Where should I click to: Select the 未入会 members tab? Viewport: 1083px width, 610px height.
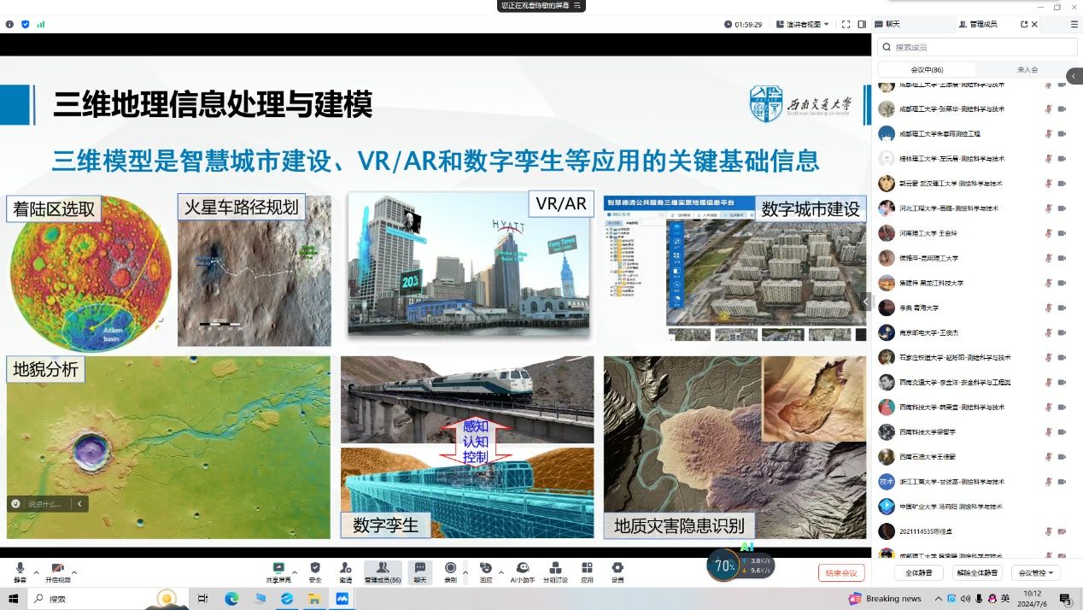(x=1027, y=70)
